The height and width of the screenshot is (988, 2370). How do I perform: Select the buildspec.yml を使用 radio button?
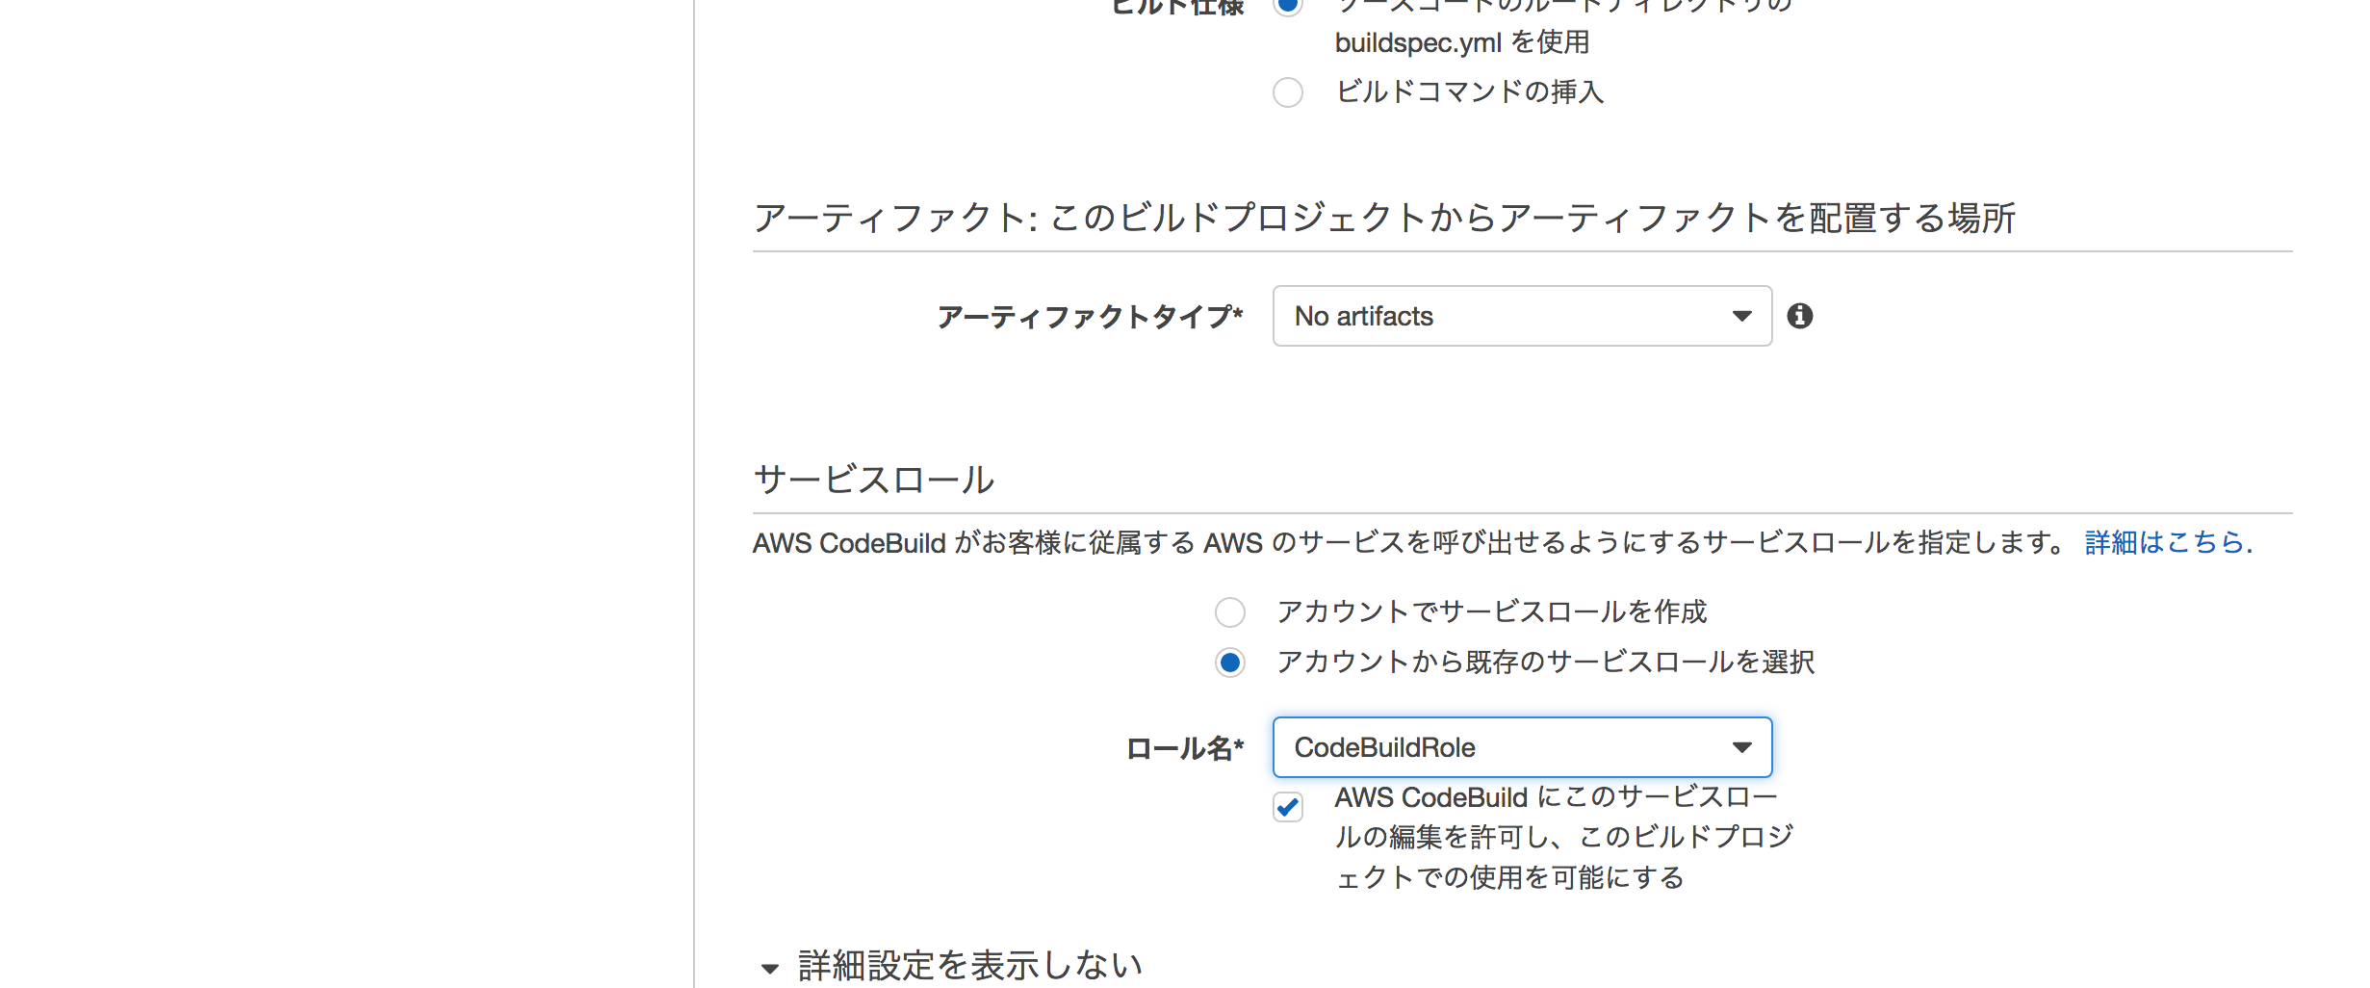[1287, 6]
